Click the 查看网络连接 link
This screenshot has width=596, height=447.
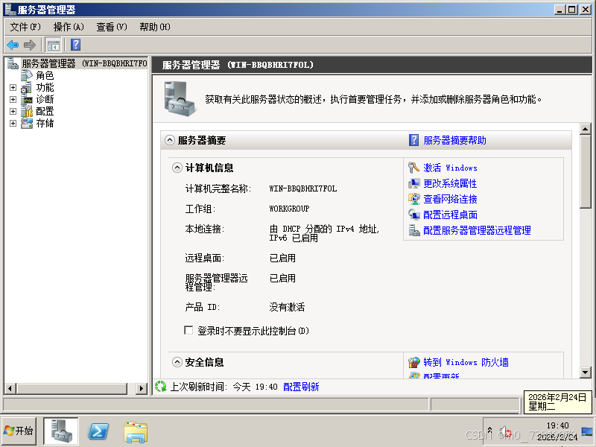[451, 199]
